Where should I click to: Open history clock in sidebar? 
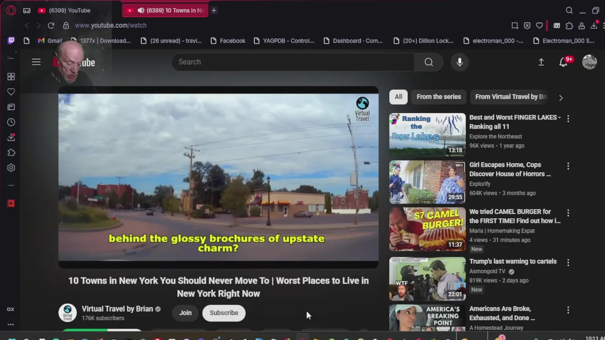coord(11,122)
